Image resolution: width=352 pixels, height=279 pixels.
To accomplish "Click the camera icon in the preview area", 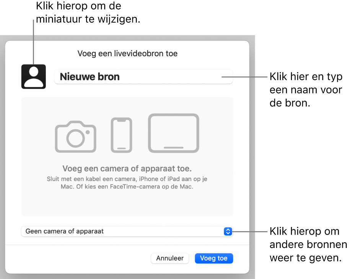I will coord(76,137).
